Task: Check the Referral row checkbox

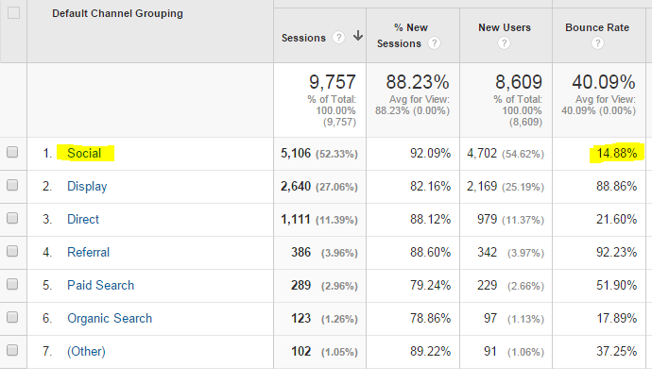Action: tap(12, 252)
